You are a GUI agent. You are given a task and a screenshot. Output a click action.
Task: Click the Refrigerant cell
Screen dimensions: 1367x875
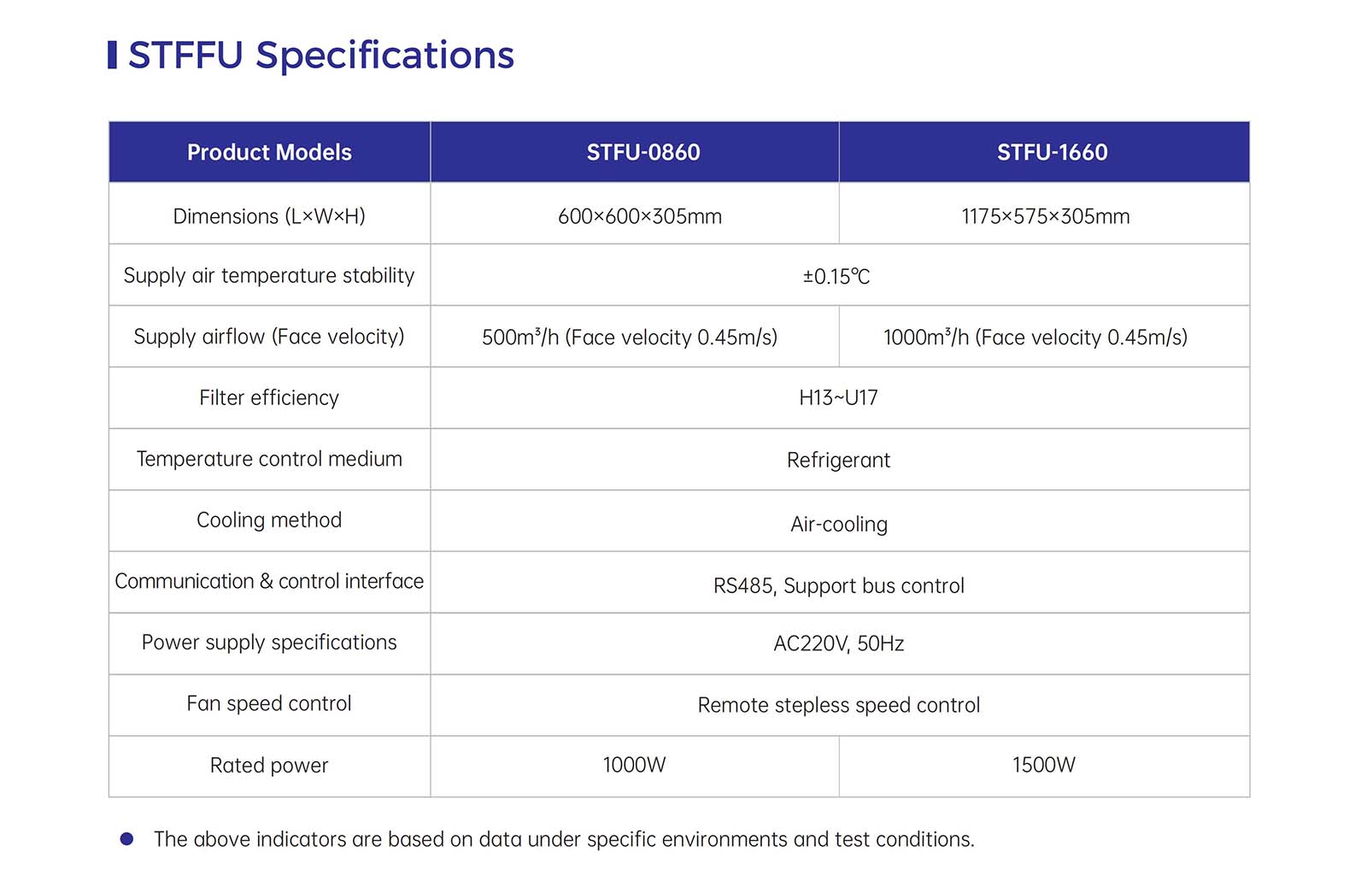[840, 459]
